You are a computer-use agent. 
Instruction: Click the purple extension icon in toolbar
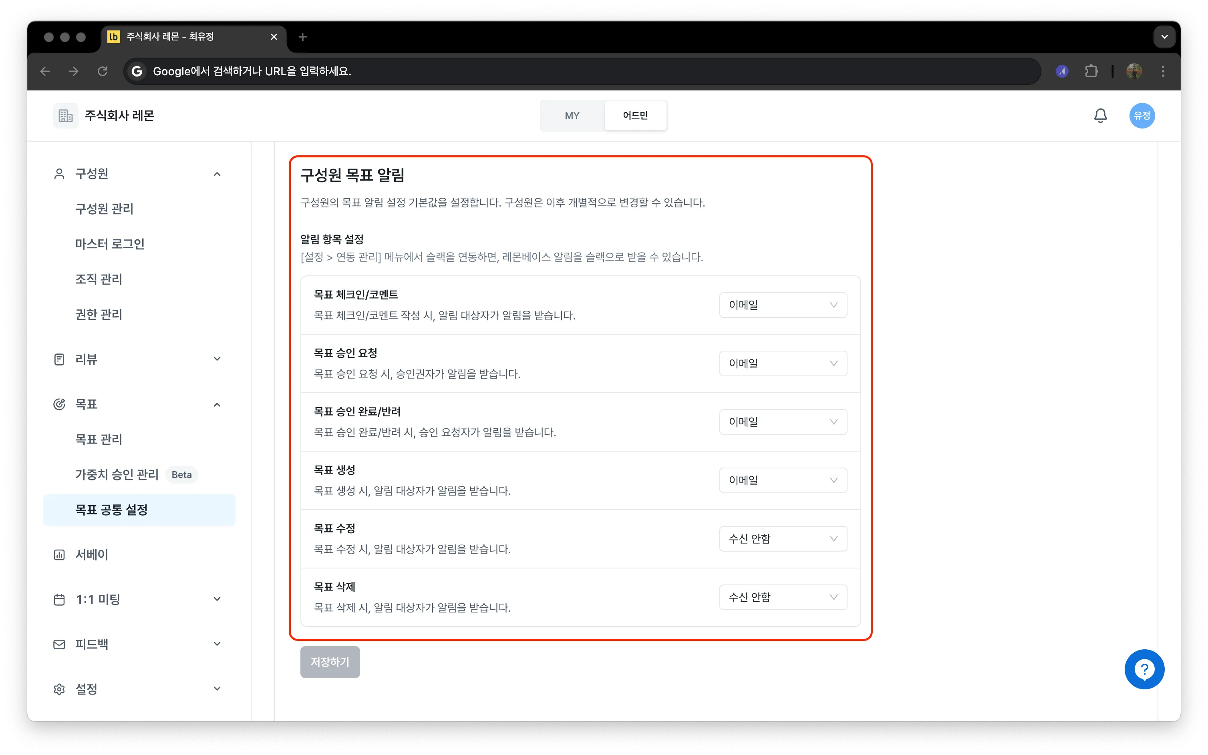[1062, 71]
